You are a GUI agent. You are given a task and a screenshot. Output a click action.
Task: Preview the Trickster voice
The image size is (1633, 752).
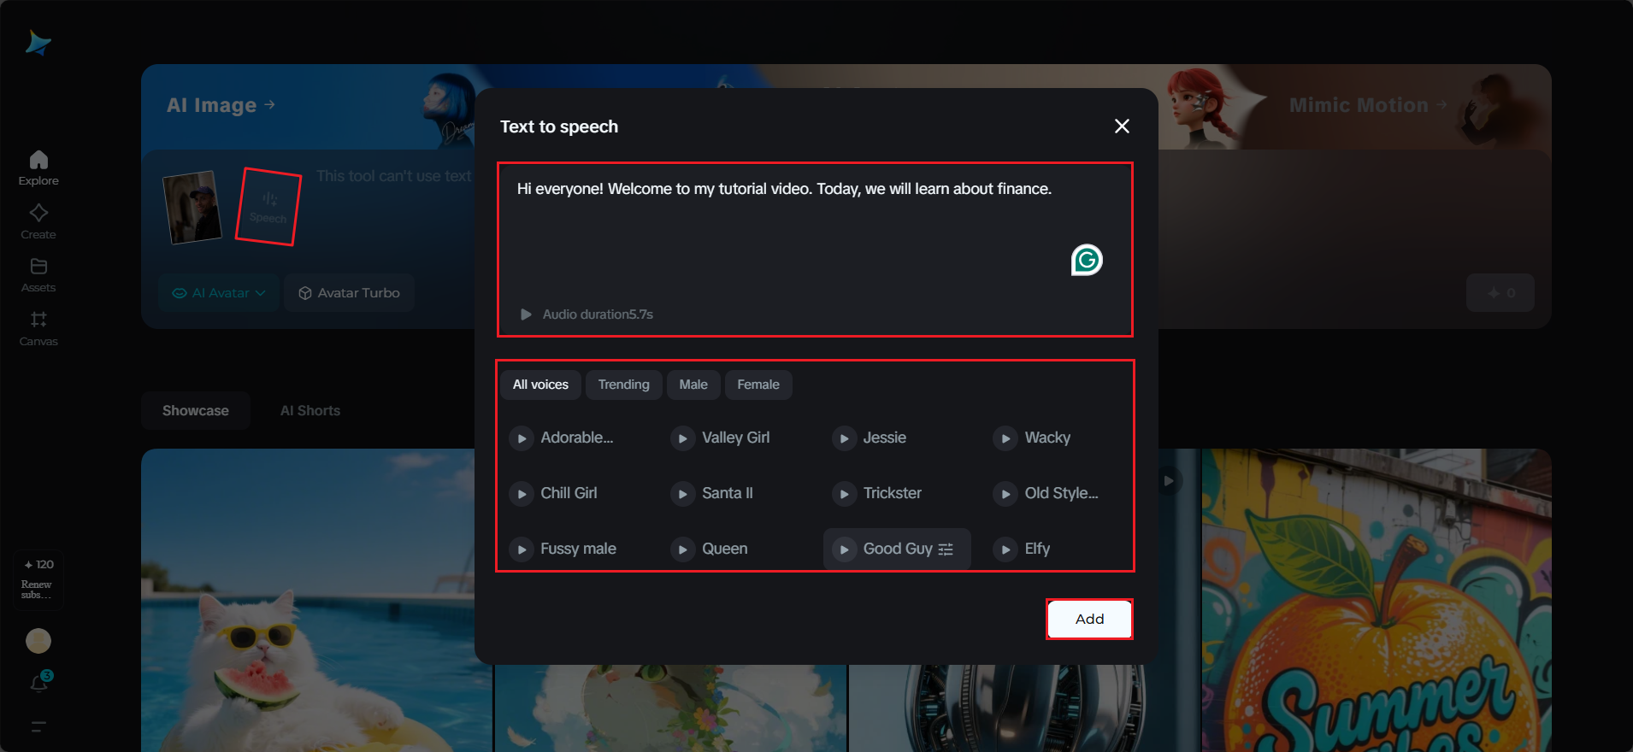(x=844, y=494)
